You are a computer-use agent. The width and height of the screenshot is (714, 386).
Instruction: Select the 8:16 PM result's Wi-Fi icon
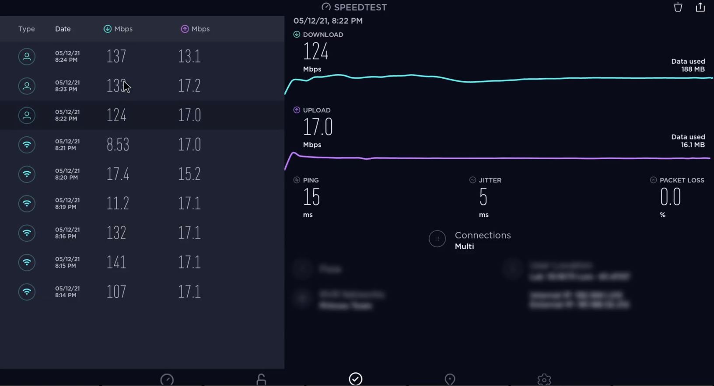(27, 233)
